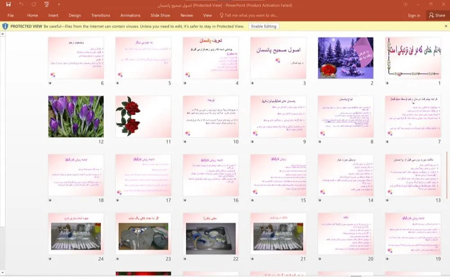
Task: Select slide 23 thumbnail
Action: point(143,234)
